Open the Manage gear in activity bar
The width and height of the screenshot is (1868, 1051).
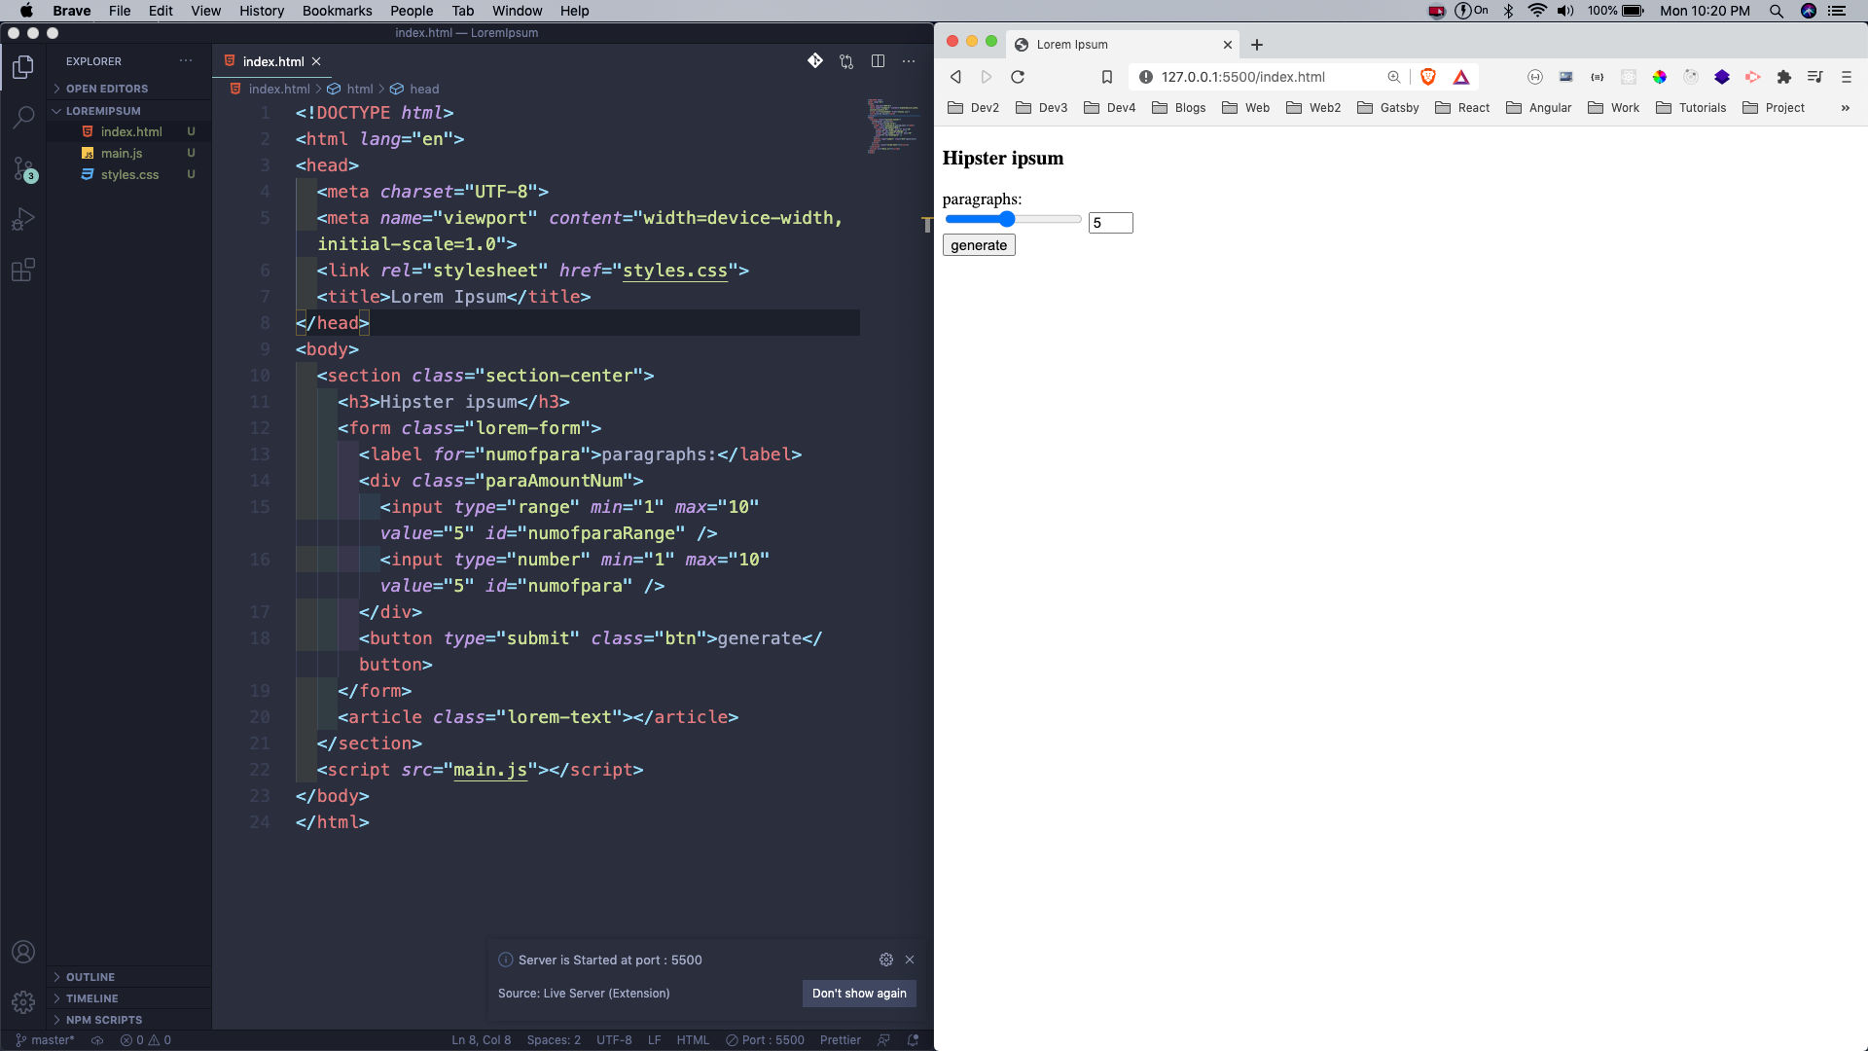[x=23, y=1001]
